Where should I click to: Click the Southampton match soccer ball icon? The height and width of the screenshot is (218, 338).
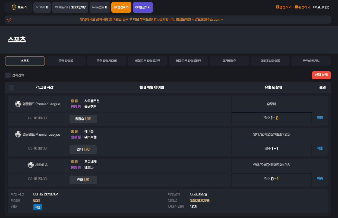click(18, 104)
